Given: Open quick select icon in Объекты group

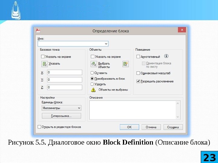Looking at the screenshot, I should tap(126, 64).
